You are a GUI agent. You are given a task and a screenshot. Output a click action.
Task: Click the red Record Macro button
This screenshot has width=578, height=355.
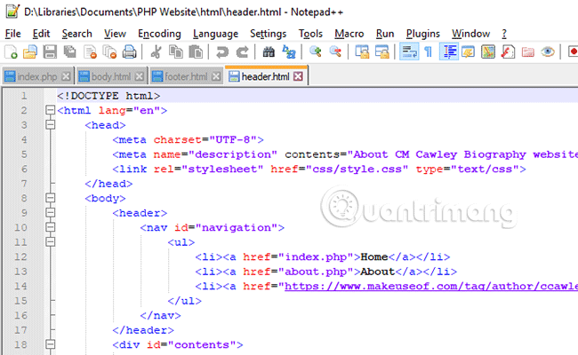coord(574,51)
